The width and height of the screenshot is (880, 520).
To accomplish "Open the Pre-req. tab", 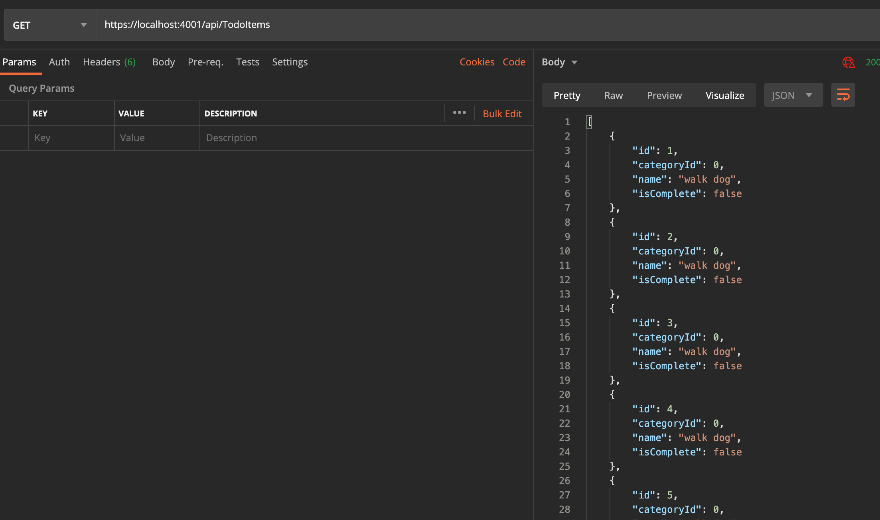I will (205, 62).
